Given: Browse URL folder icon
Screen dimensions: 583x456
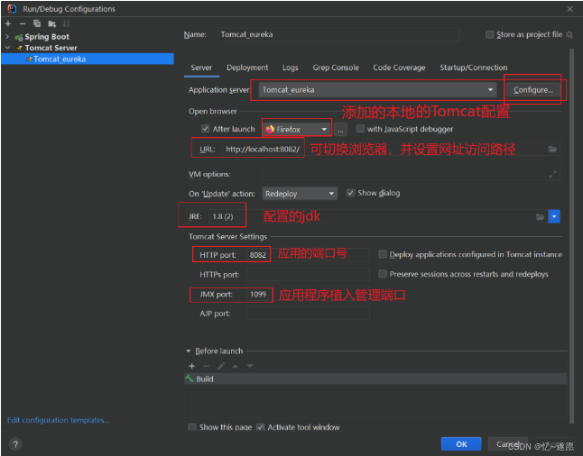Looking at the screenshot, I should (552, 149).
